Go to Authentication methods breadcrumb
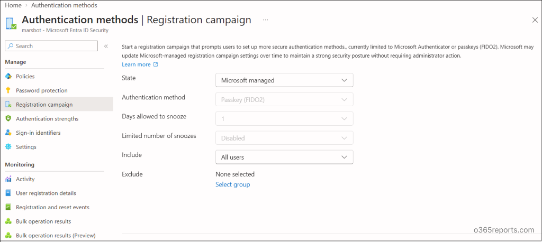 pos(64,5)
